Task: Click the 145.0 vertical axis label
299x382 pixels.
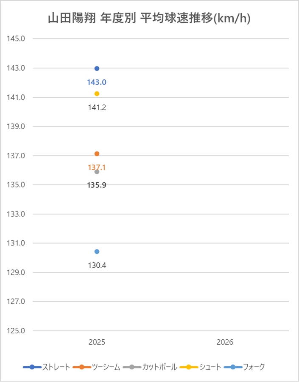Action: [x=17, y=39]
